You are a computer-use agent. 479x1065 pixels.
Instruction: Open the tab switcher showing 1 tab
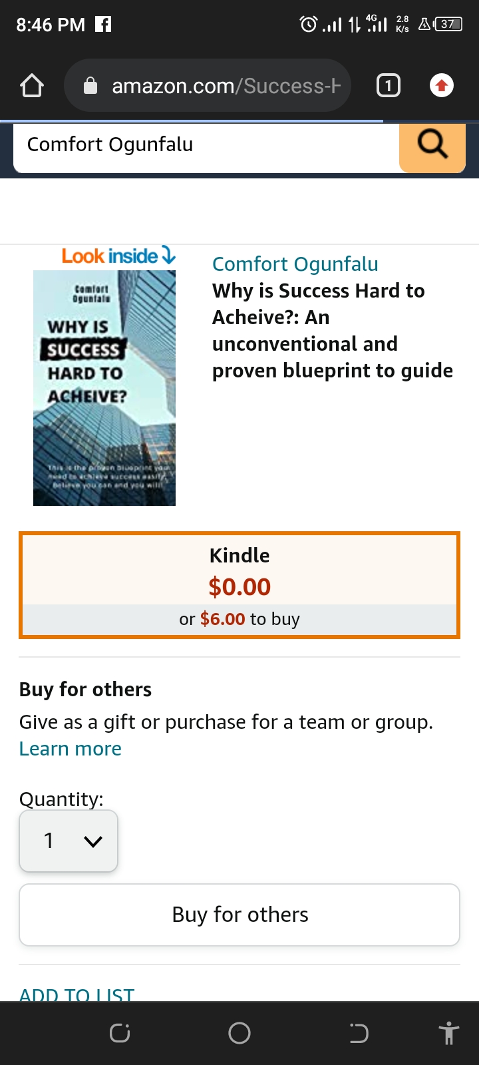(x=389, y=86)
